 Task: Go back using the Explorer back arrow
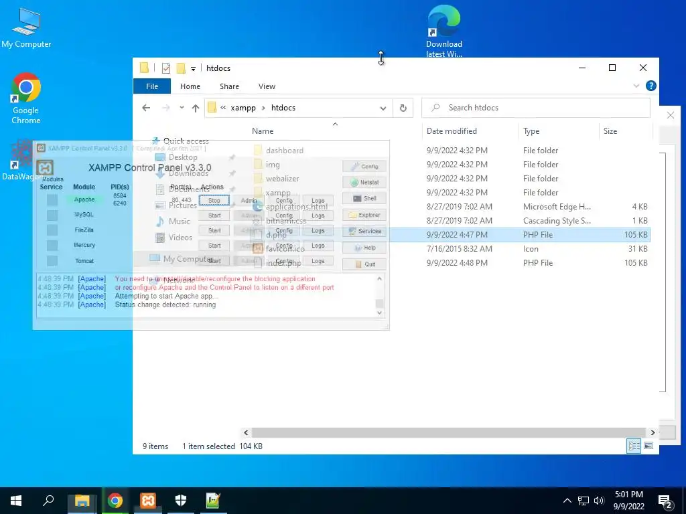[146, 108]
